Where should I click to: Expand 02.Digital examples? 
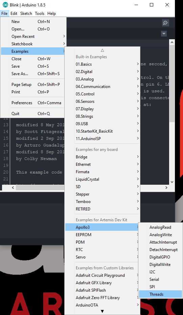[102, 72]
